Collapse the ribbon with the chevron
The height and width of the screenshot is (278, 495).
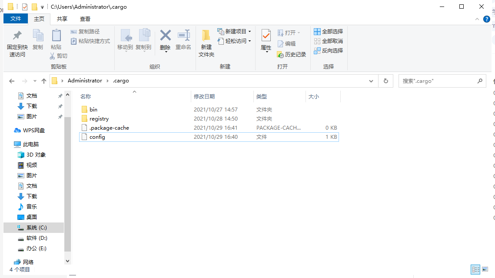coord(477,19)
